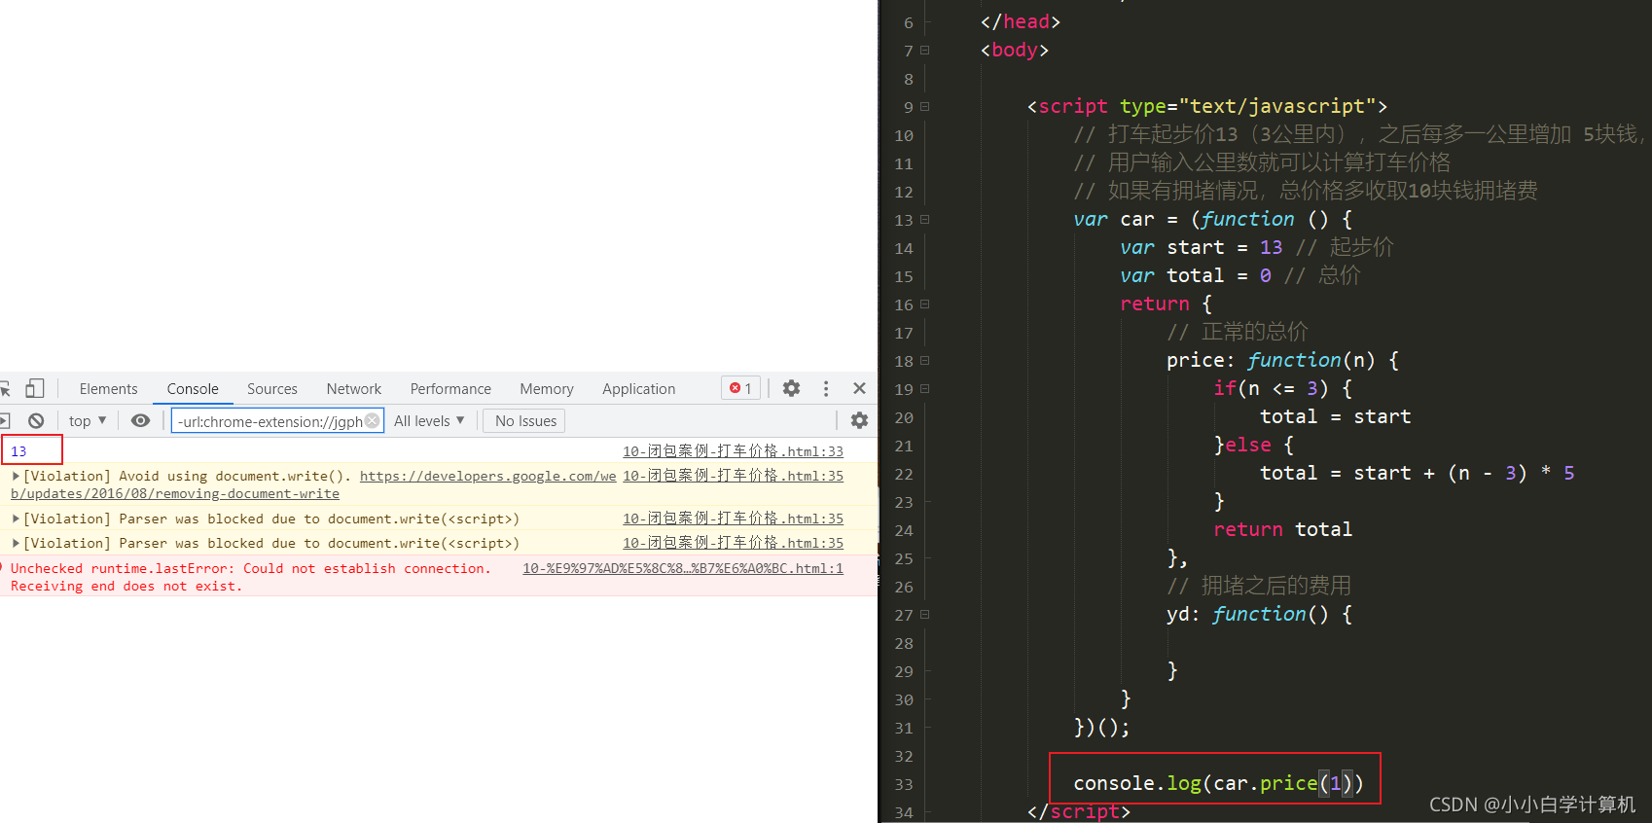Click the red error count badge
Viewport: 1652px width, 823px height.
click(x=741, y=388)
